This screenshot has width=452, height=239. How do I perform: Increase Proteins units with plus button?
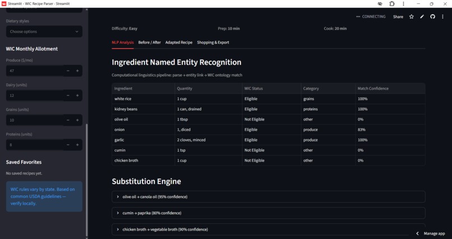(77, 145)
